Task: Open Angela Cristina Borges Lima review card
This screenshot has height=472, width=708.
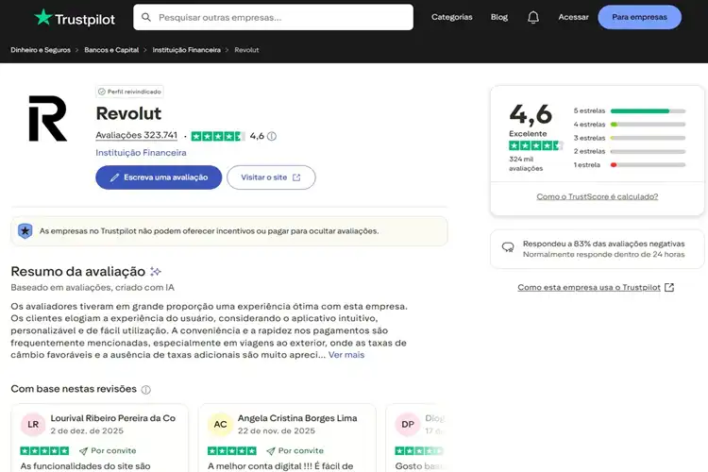Action: click(x=287, y=438)
